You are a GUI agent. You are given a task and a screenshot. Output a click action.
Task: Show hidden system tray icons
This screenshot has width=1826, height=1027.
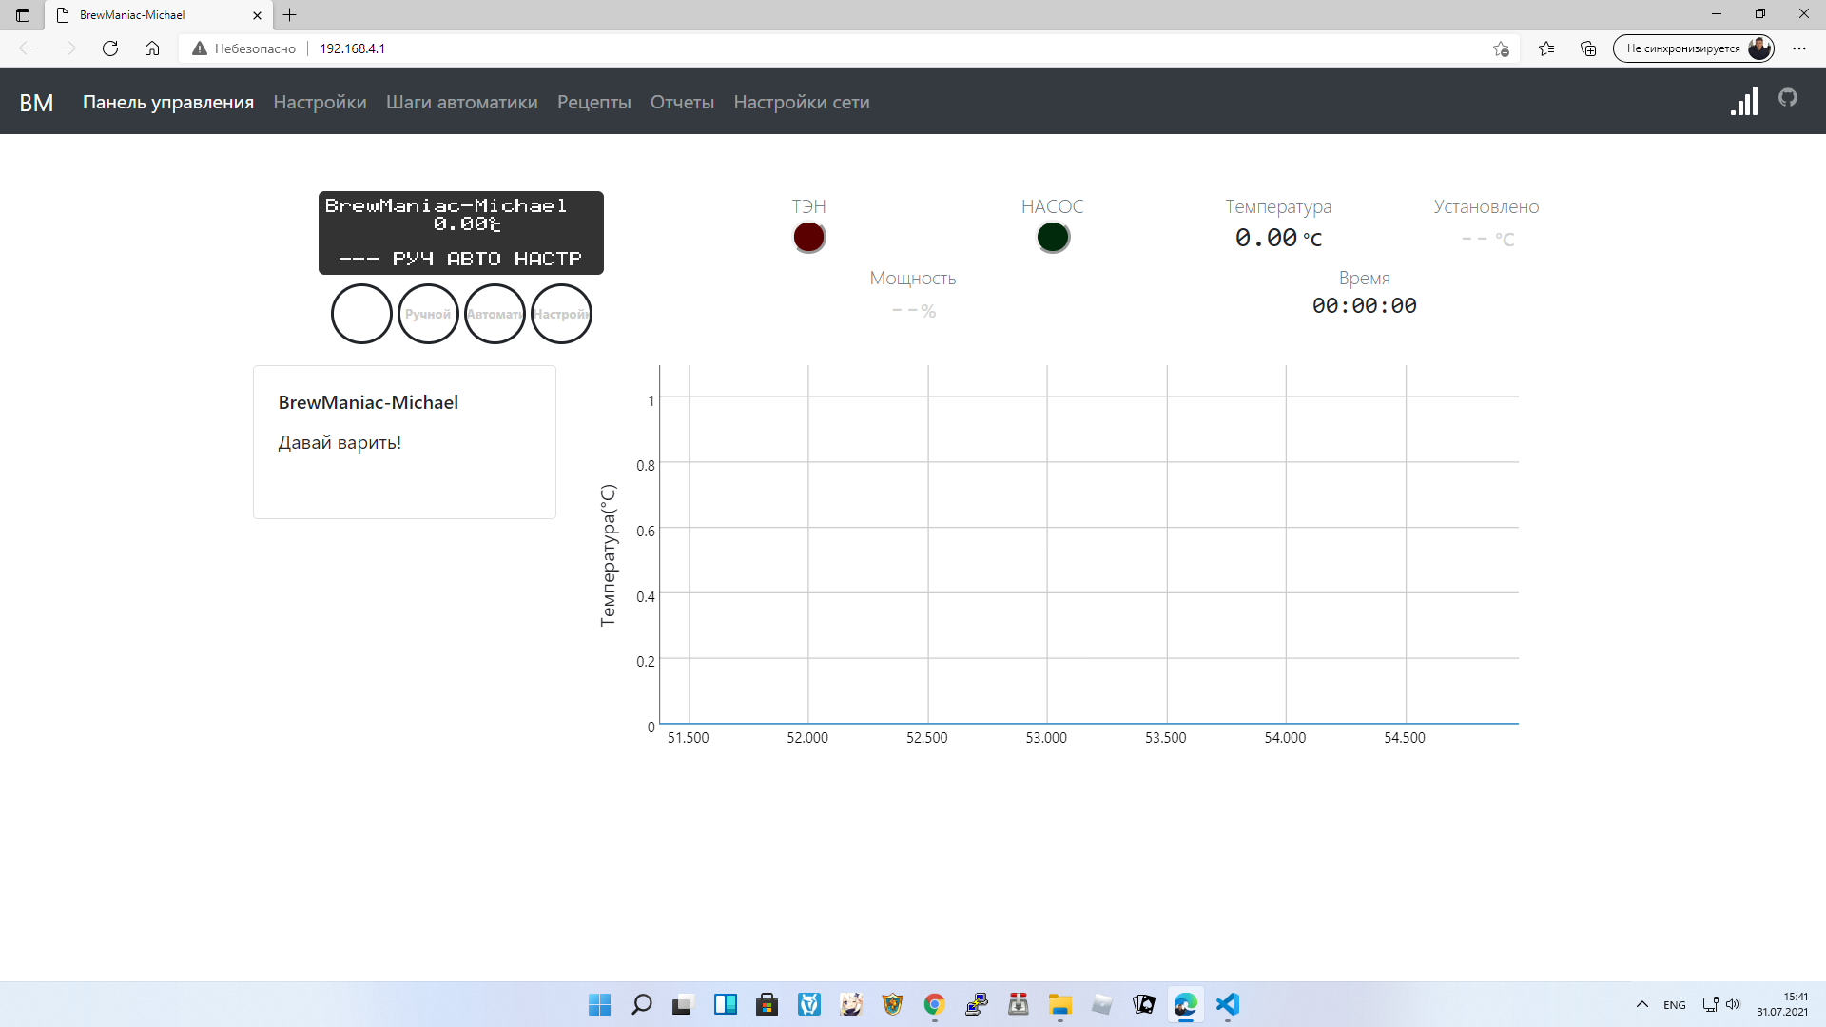point(1641,1004)
